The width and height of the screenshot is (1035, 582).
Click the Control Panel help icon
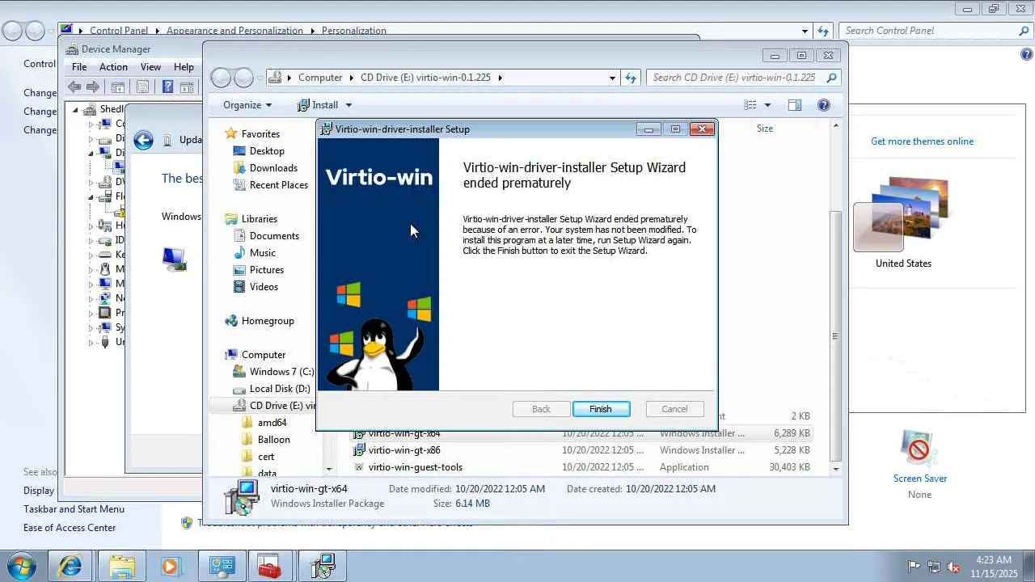1027,54
